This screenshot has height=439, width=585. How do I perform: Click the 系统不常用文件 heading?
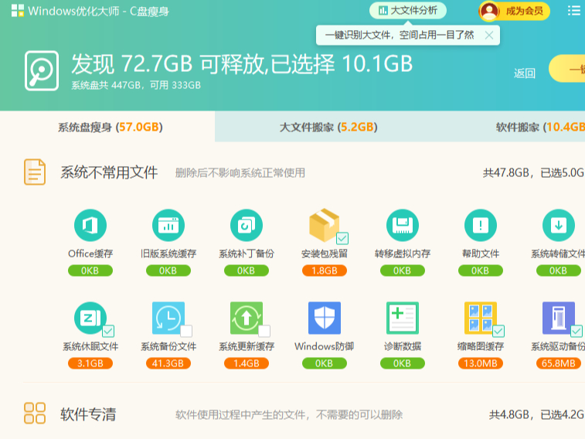(109, 172)
